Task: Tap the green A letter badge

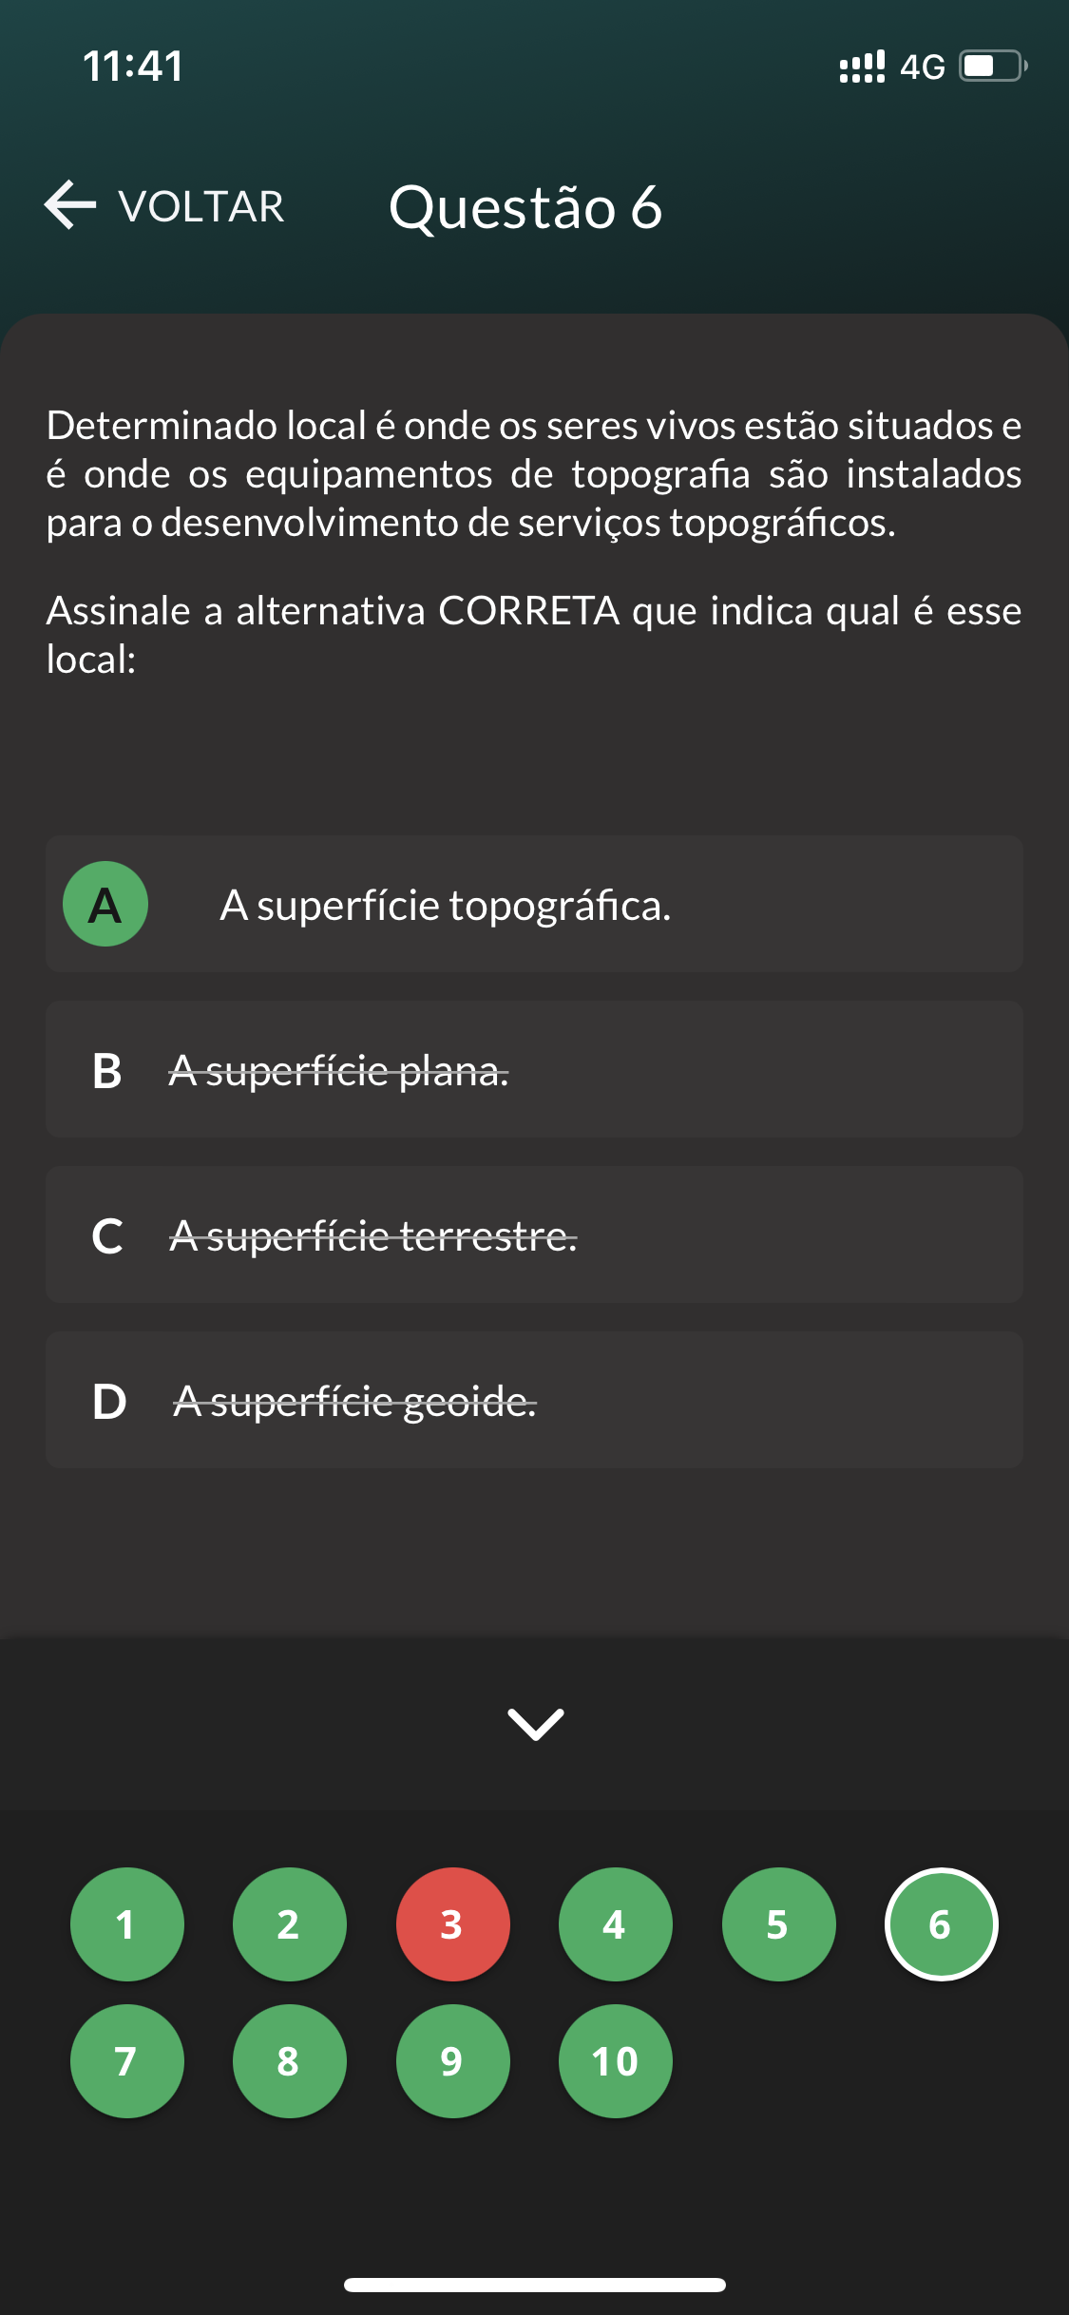Action: tap(105, 904)
